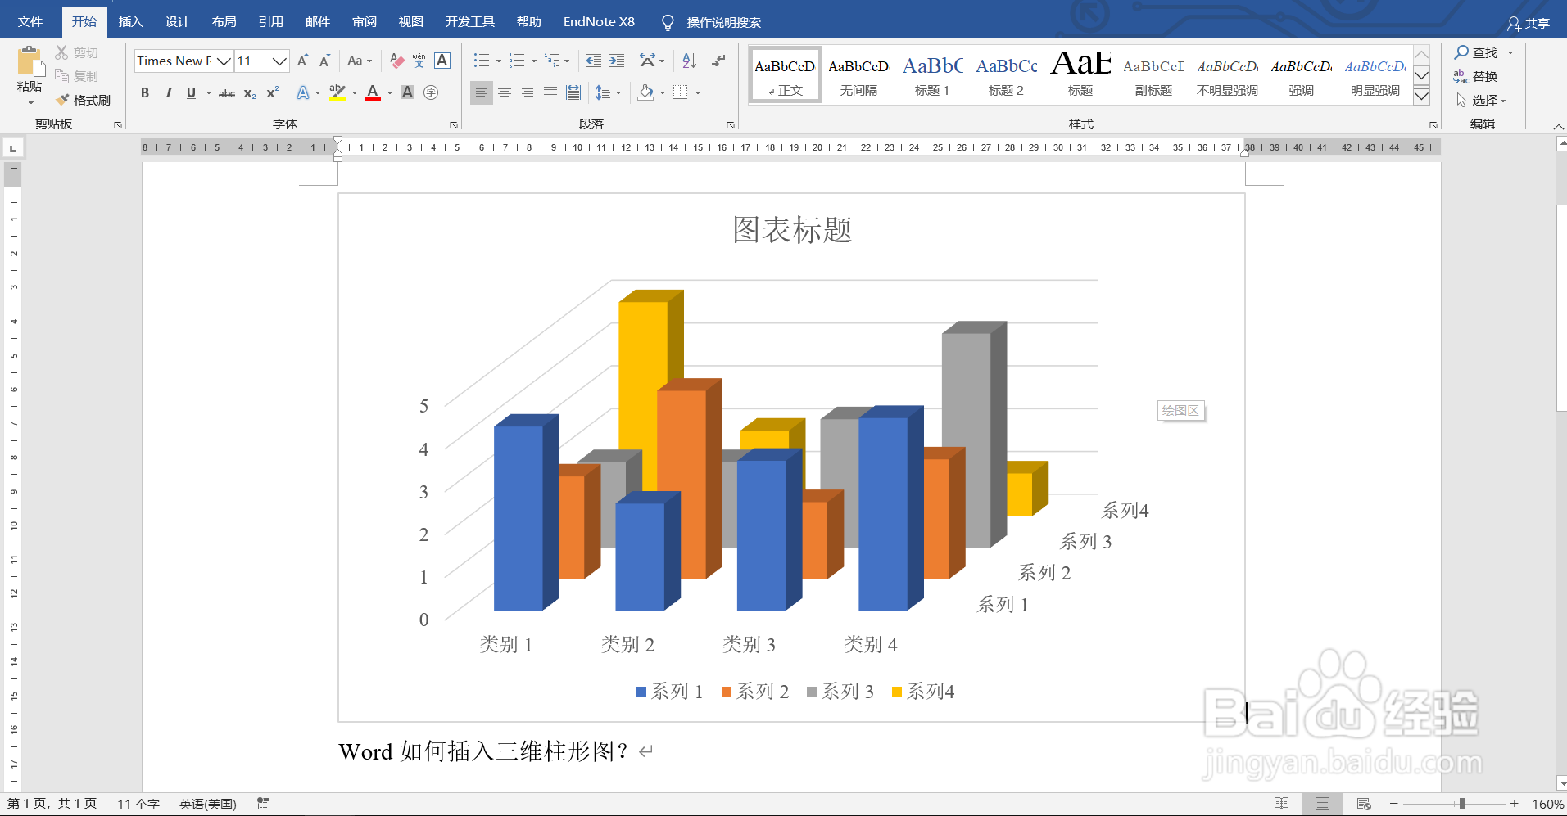This screenshot has width=1567, height=816.
Task: Toggle character shading
Action: (408, 93)
